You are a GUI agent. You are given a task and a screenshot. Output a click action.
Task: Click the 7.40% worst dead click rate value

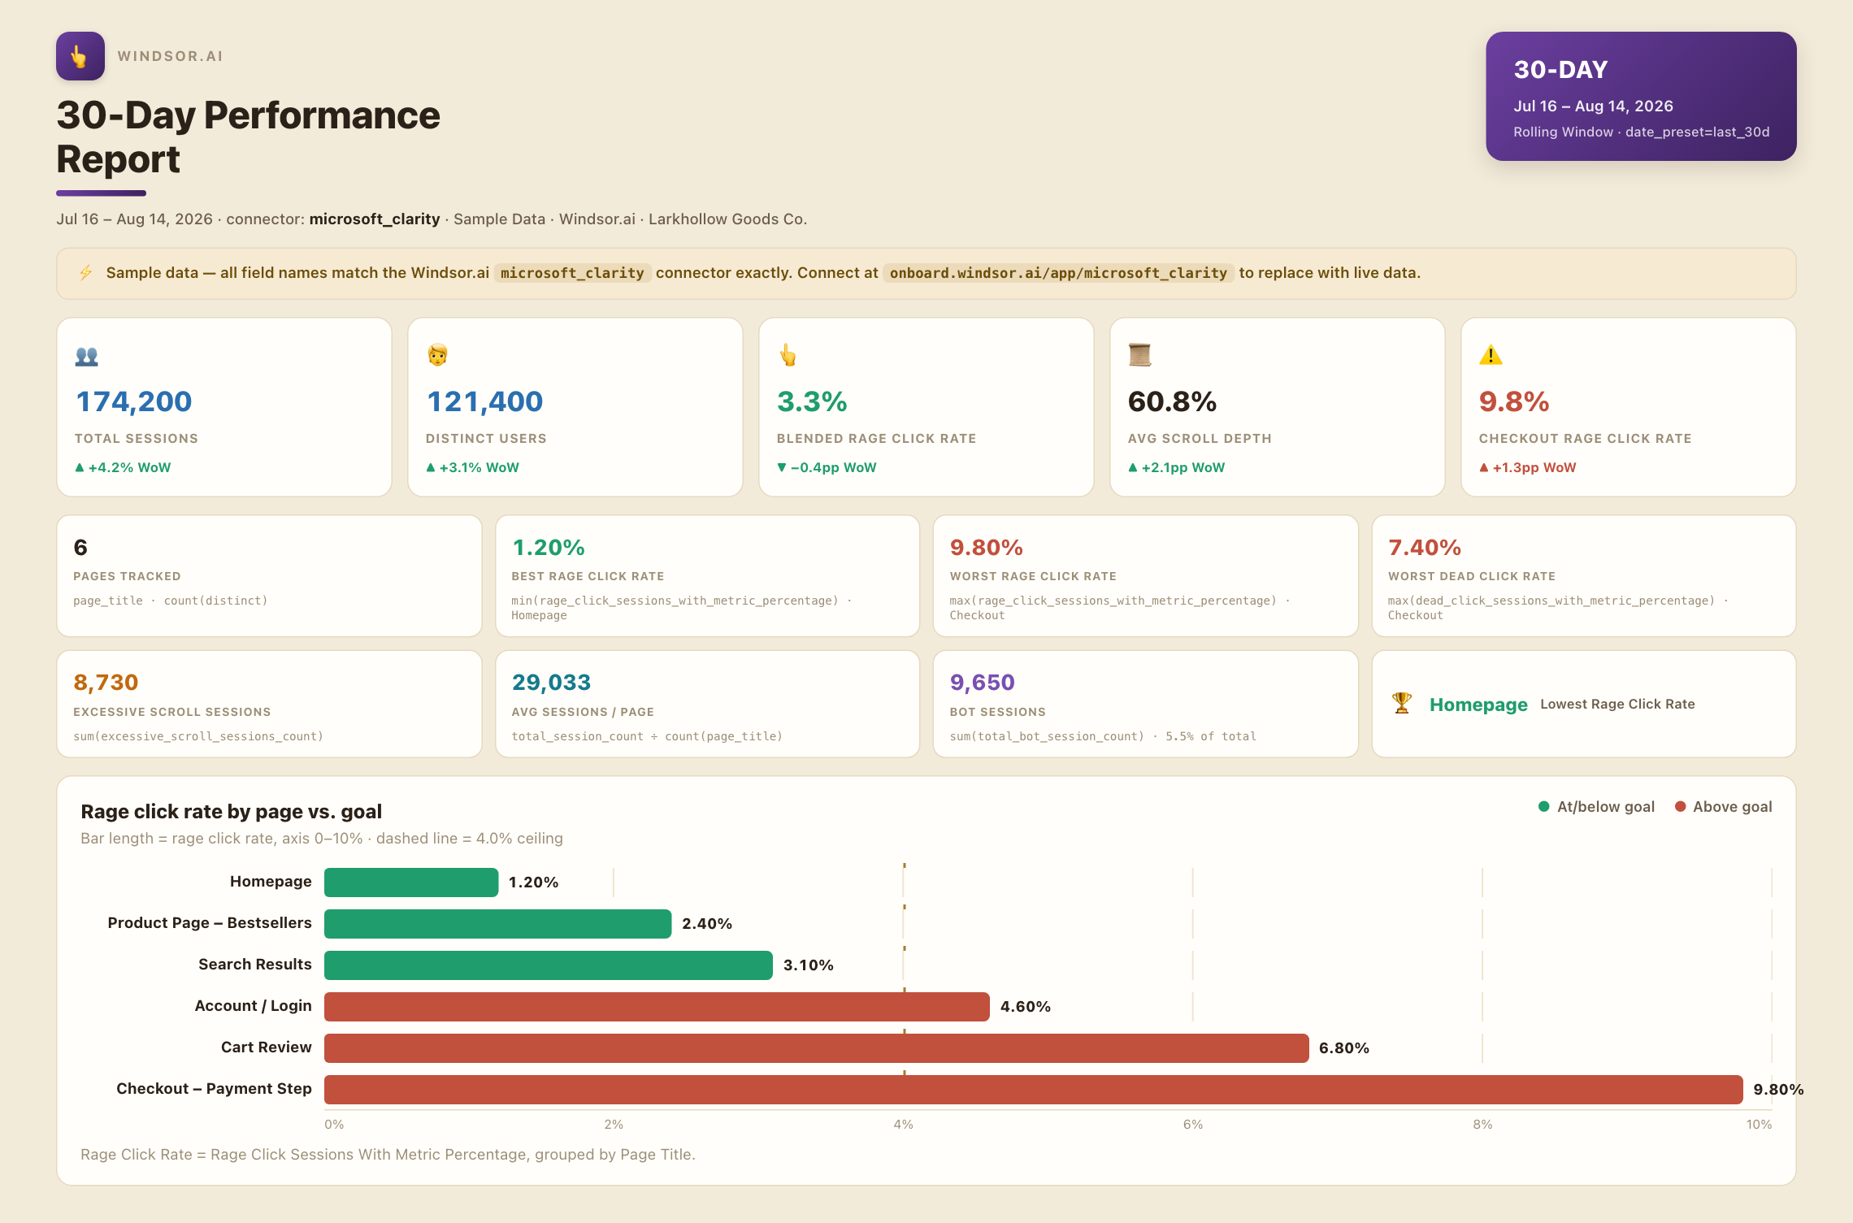coord(1425,548)
